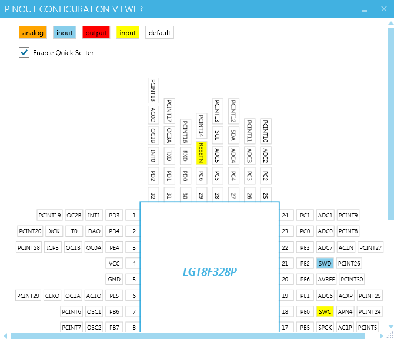Screen dimensions: 394x339
Task: Select the PCINT6 function box
Action: pyautogui.click(x=71, y=311)
